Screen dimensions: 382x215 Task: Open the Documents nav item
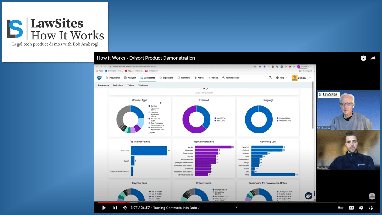click(113, 78)
